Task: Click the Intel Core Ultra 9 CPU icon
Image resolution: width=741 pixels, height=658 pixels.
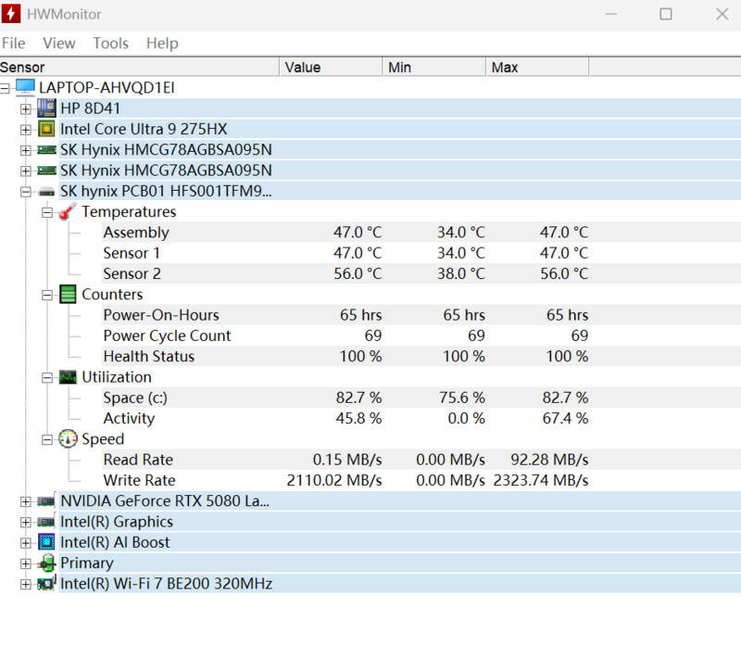Action: (46, 129)
